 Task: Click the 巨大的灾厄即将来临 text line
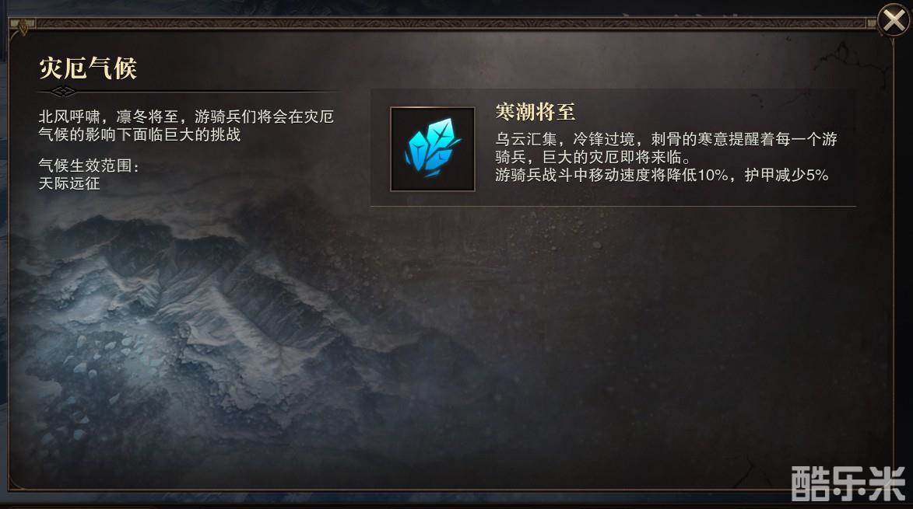(x=593, y=157)
